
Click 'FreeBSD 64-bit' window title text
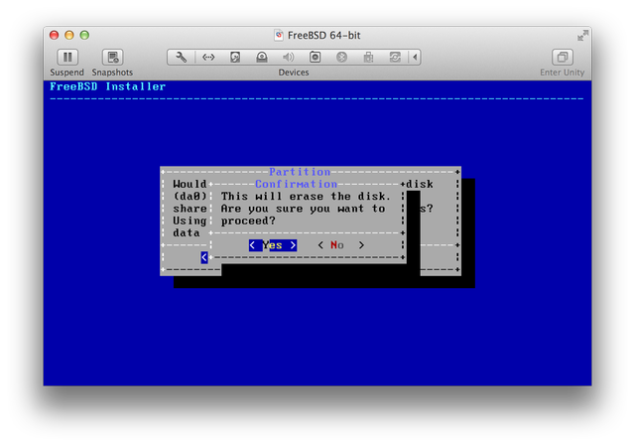point(324,36)
